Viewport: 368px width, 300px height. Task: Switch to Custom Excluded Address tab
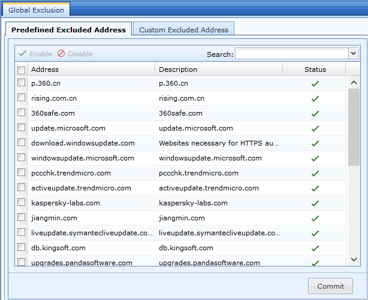tap(183, 30)
